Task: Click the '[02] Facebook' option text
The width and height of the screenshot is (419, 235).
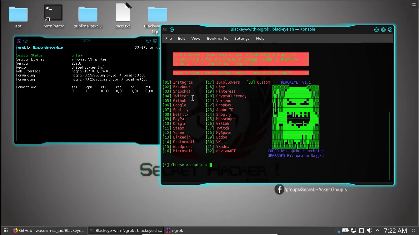Action: pyautogui.click(x=176, y=87)
